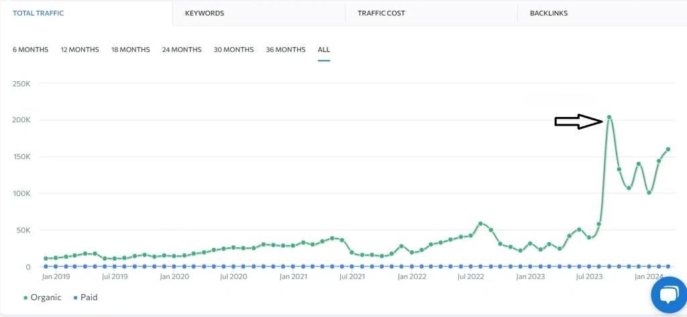This screenshot has height=317, width=687.
Task: Toggle the Paid series in legend
Action: (x=85, y=298)
